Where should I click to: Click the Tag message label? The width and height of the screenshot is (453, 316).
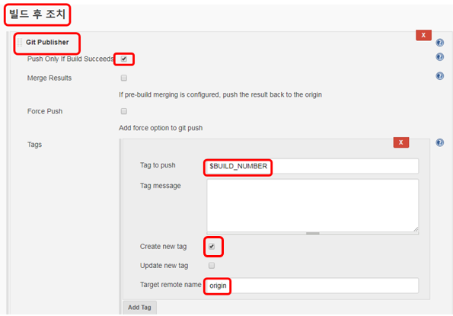[x=161, y=186]
